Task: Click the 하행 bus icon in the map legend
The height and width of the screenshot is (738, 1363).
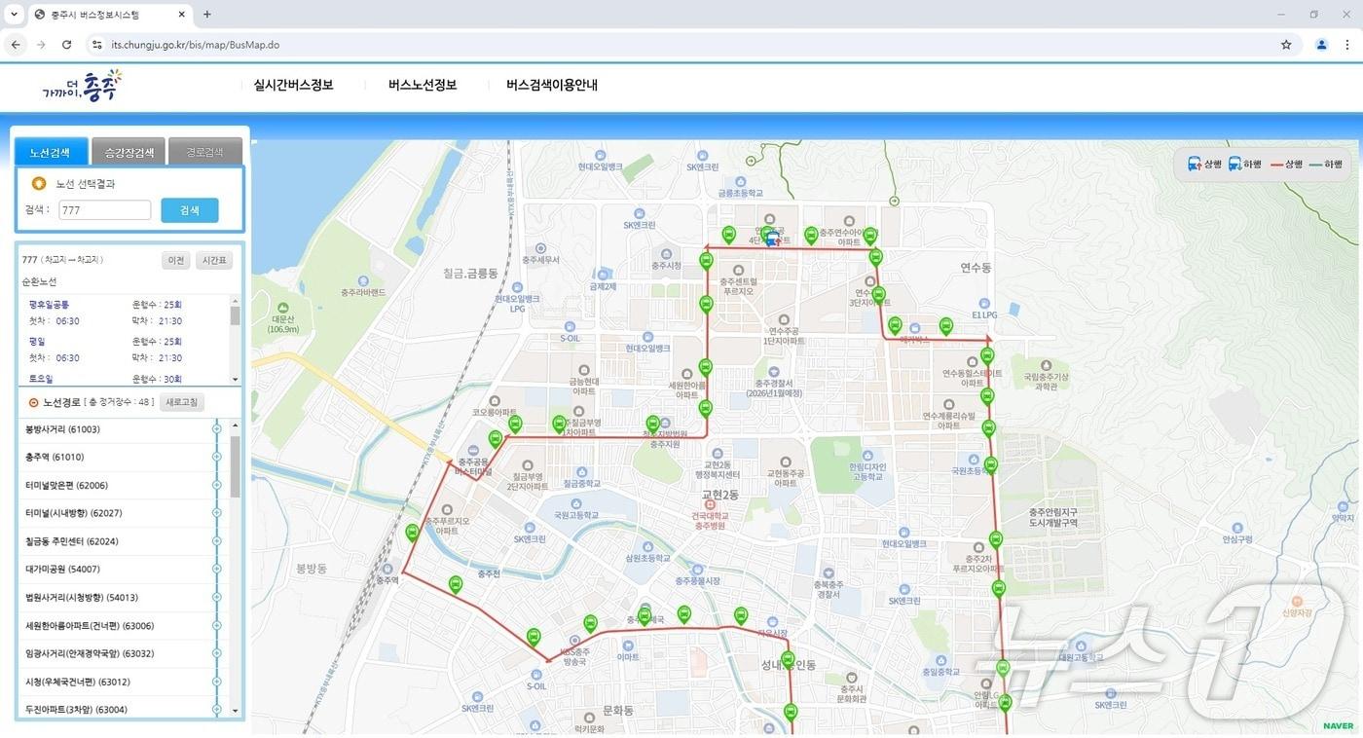Action: point(1234,165)
